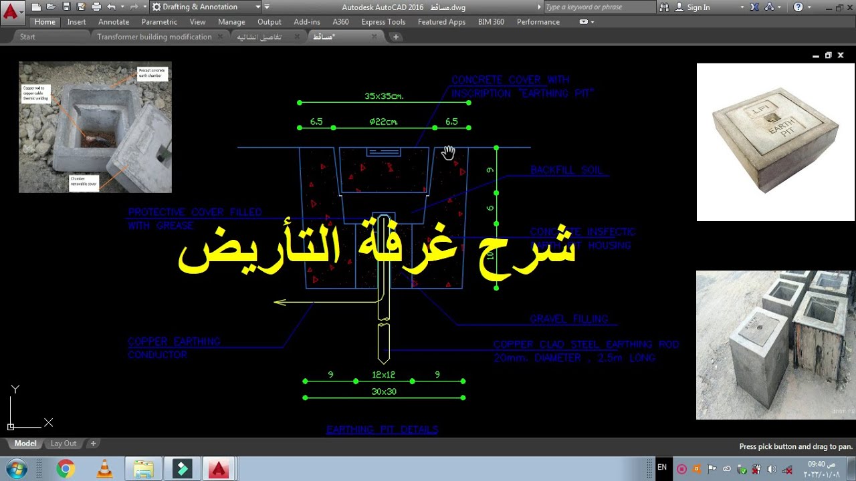The width and height of the screenshot is (856, 481).
Task: Open the Performance ribbon tab
Action: click(538, 22)
